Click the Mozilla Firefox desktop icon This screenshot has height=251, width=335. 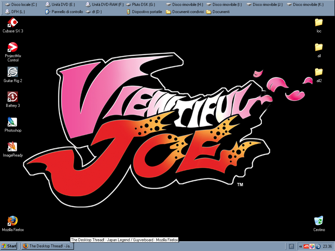point(13,224)
